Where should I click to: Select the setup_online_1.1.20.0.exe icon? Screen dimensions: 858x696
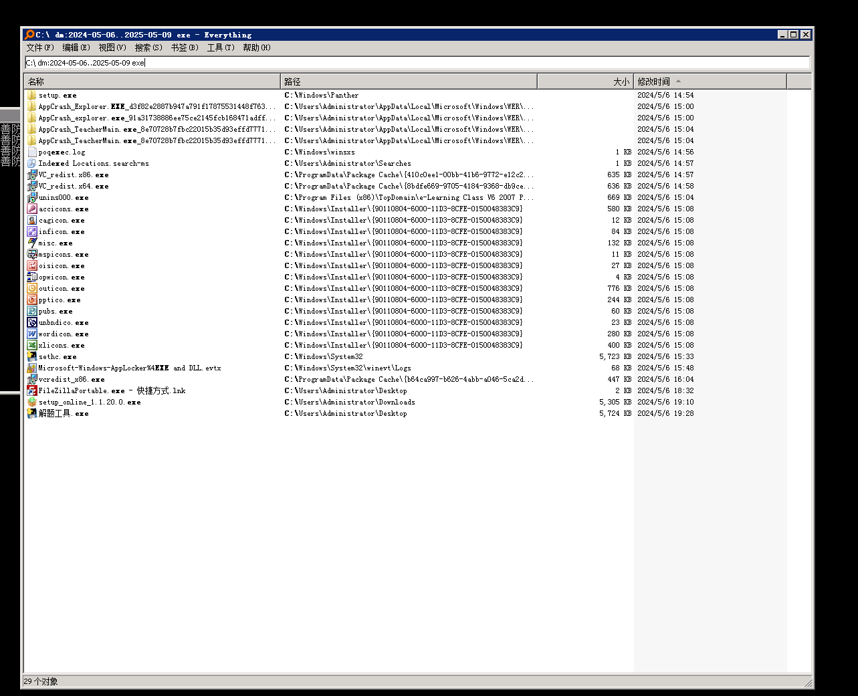tap(32, 402)
